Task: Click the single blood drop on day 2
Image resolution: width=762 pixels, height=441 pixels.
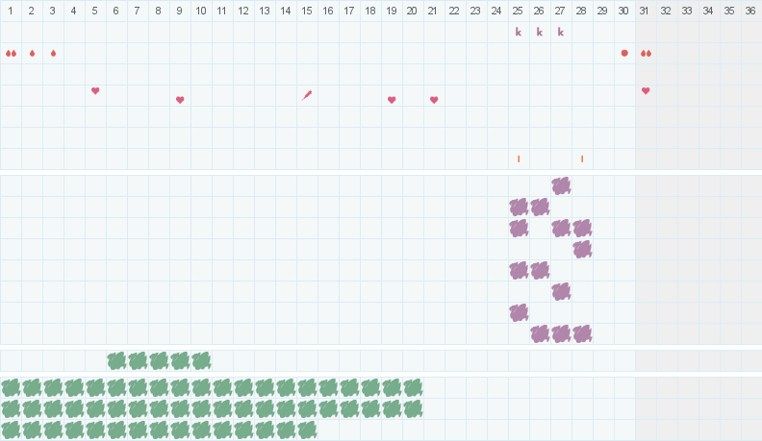Action: 32,54
